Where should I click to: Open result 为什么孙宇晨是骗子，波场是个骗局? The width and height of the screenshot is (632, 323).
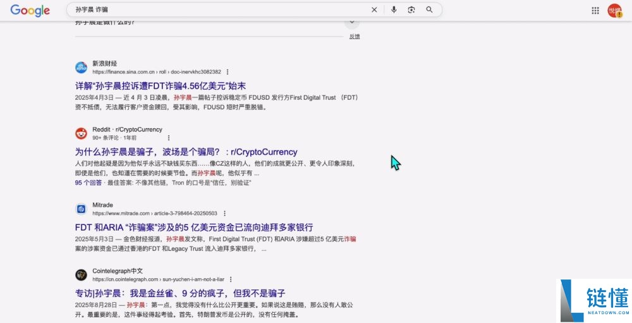pyautogui.click(x=186, y=152)
